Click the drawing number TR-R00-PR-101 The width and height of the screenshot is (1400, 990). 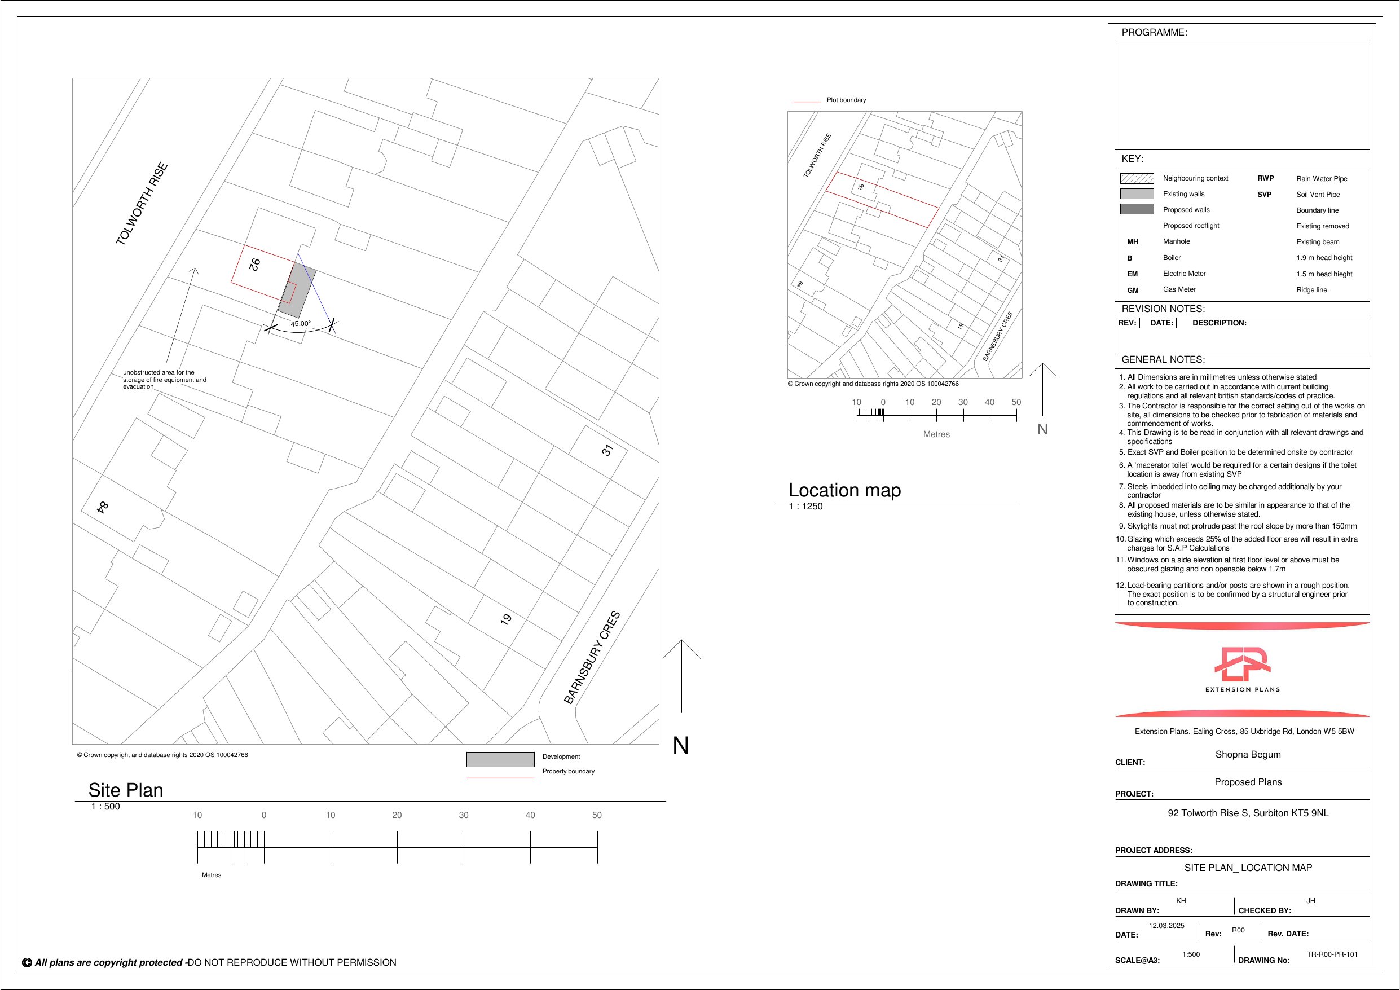pos(1332,954)
